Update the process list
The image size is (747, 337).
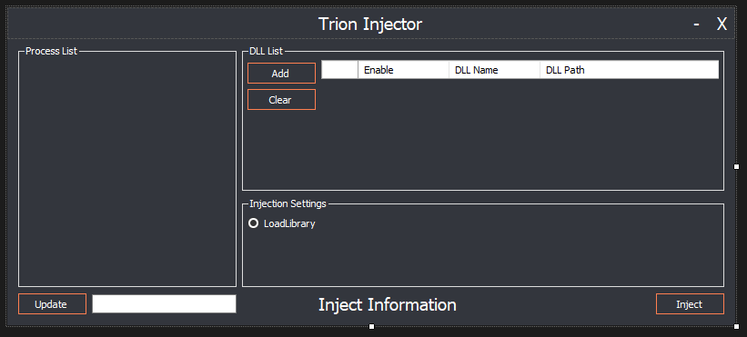52,304
